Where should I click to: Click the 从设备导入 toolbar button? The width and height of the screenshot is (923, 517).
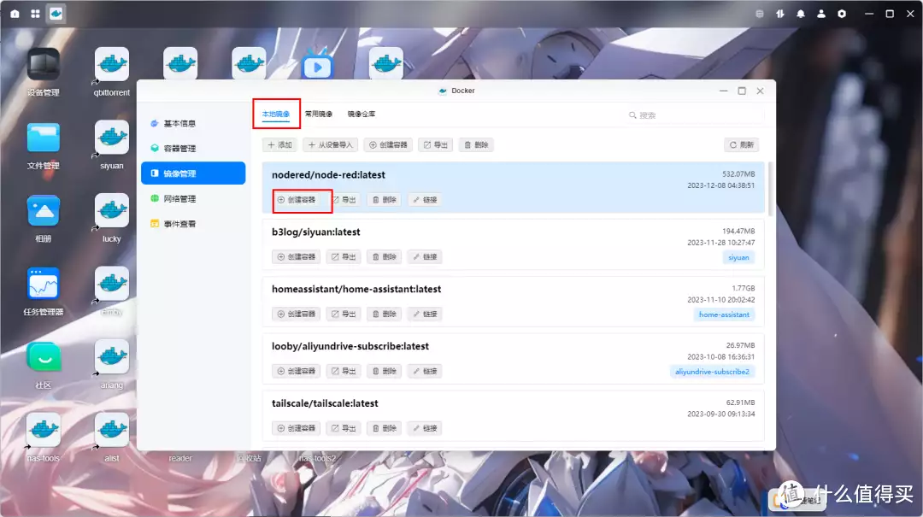(x=330, y=145)
